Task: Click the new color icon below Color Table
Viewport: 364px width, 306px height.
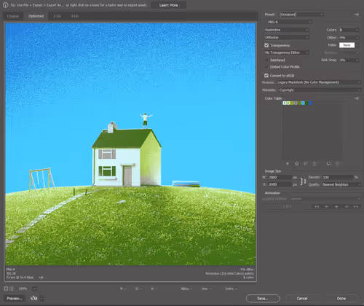Action: 328,164
